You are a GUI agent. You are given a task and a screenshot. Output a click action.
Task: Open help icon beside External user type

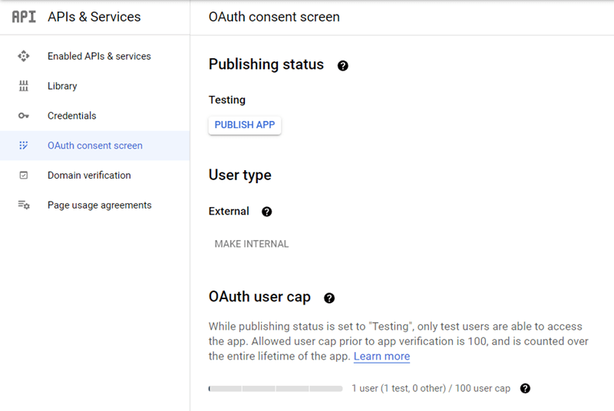(x=267, y=212)
